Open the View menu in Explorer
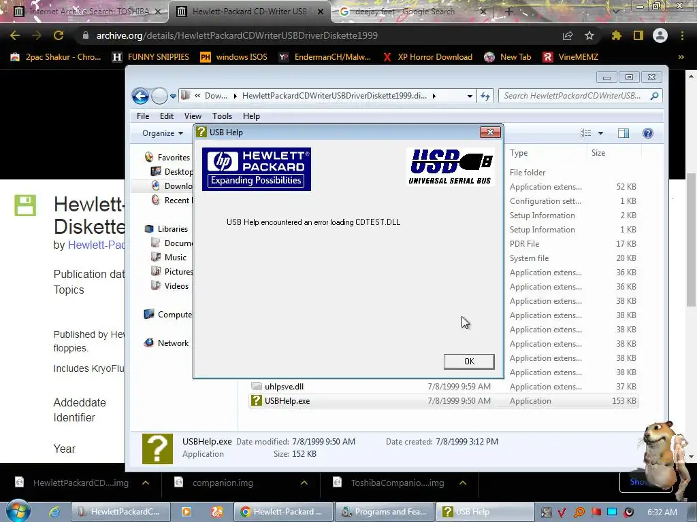The width and height of the screenshot is (697, 522). click(193, 116)
